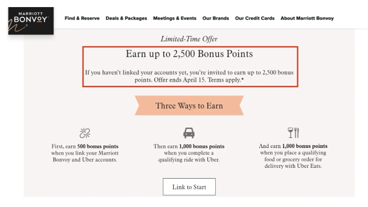Click the Terms apply text
This screenshot has height=207, width=368.
[x=226, y=80]
